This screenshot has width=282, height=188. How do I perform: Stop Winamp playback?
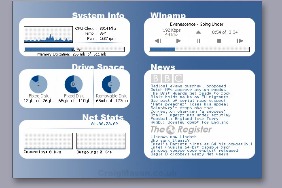[219, 41]
